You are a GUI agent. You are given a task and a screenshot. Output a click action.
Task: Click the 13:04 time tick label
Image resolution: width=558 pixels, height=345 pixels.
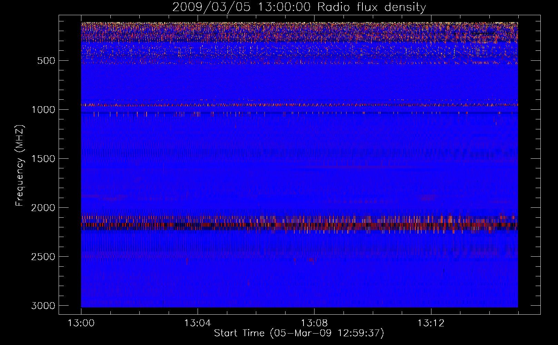(x=198, y=323)
